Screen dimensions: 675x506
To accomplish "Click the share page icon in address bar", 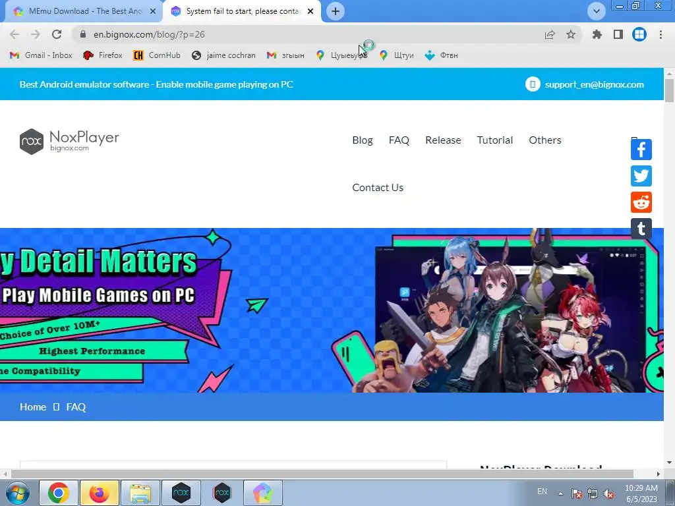I will [550, 34].
